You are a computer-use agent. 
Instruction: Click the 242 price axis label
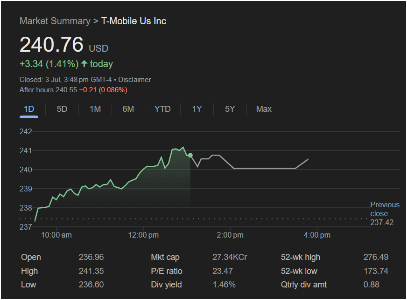pyautogui.click(x=26, y=132)
